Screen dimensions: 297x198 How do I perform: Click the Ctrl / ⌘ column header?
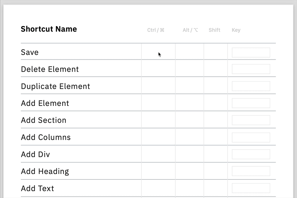point(156,30)
